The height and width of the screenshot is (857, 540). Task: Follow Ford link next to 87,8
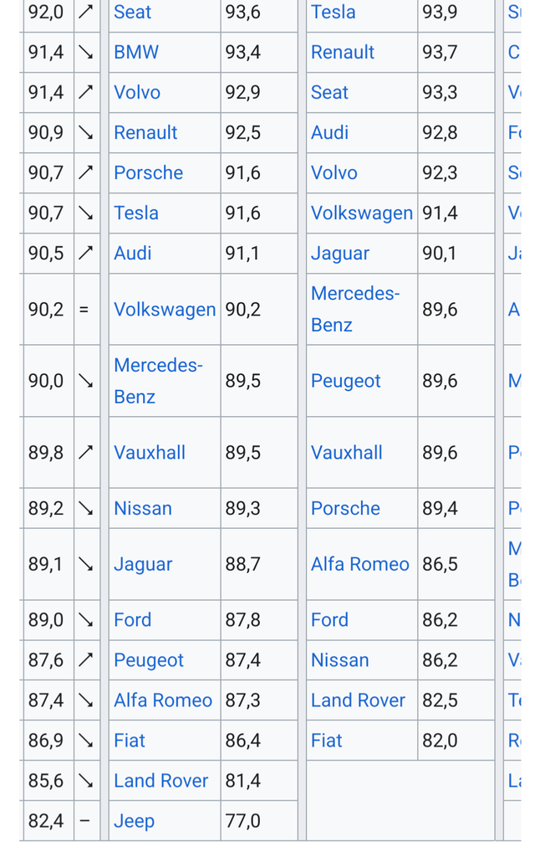[132, 620]
